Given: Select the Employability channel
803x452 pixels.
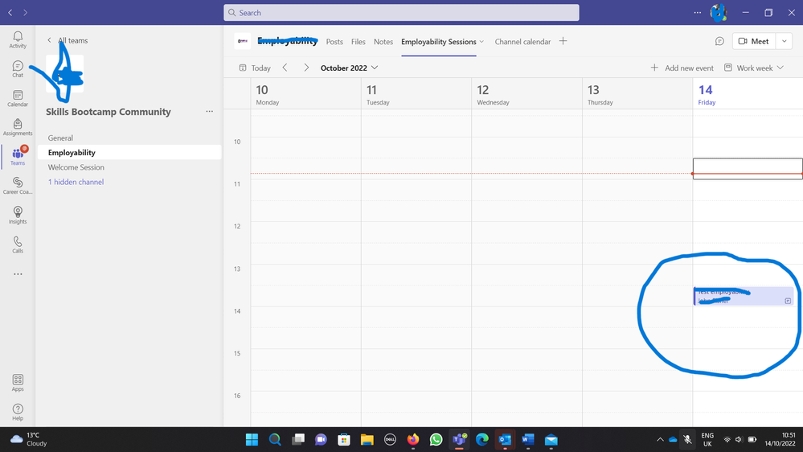Looking at the screenshot, I should click(129, 152).
